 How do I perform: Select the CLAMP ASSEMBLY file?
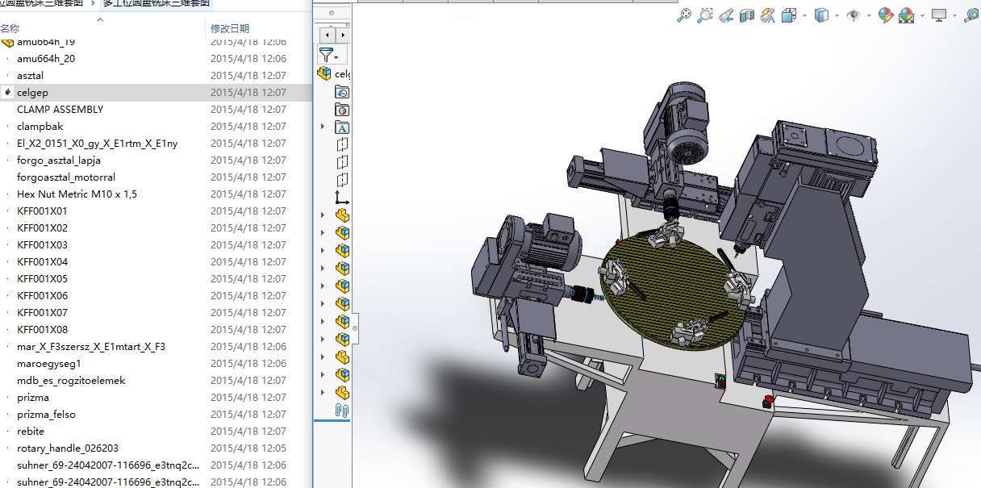(60, 110)
